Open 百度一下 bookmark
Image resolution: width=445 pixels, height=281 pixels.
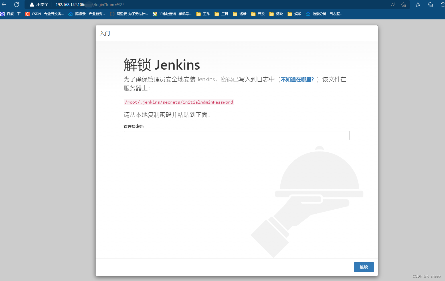click(x=11, y=14)
